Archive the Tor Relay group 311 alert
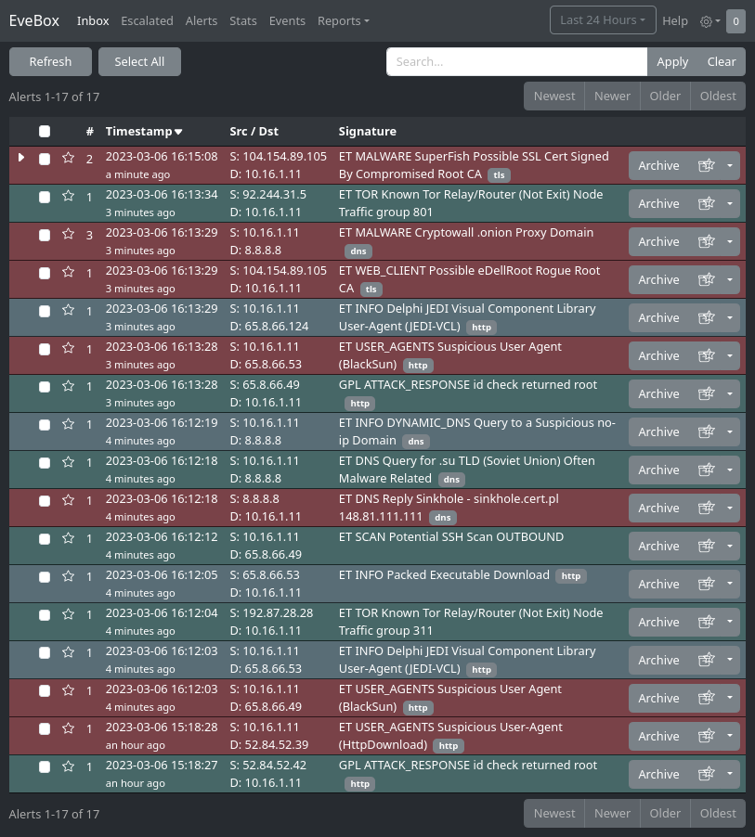Screen dimensions: 755x837 coord(658,622)
